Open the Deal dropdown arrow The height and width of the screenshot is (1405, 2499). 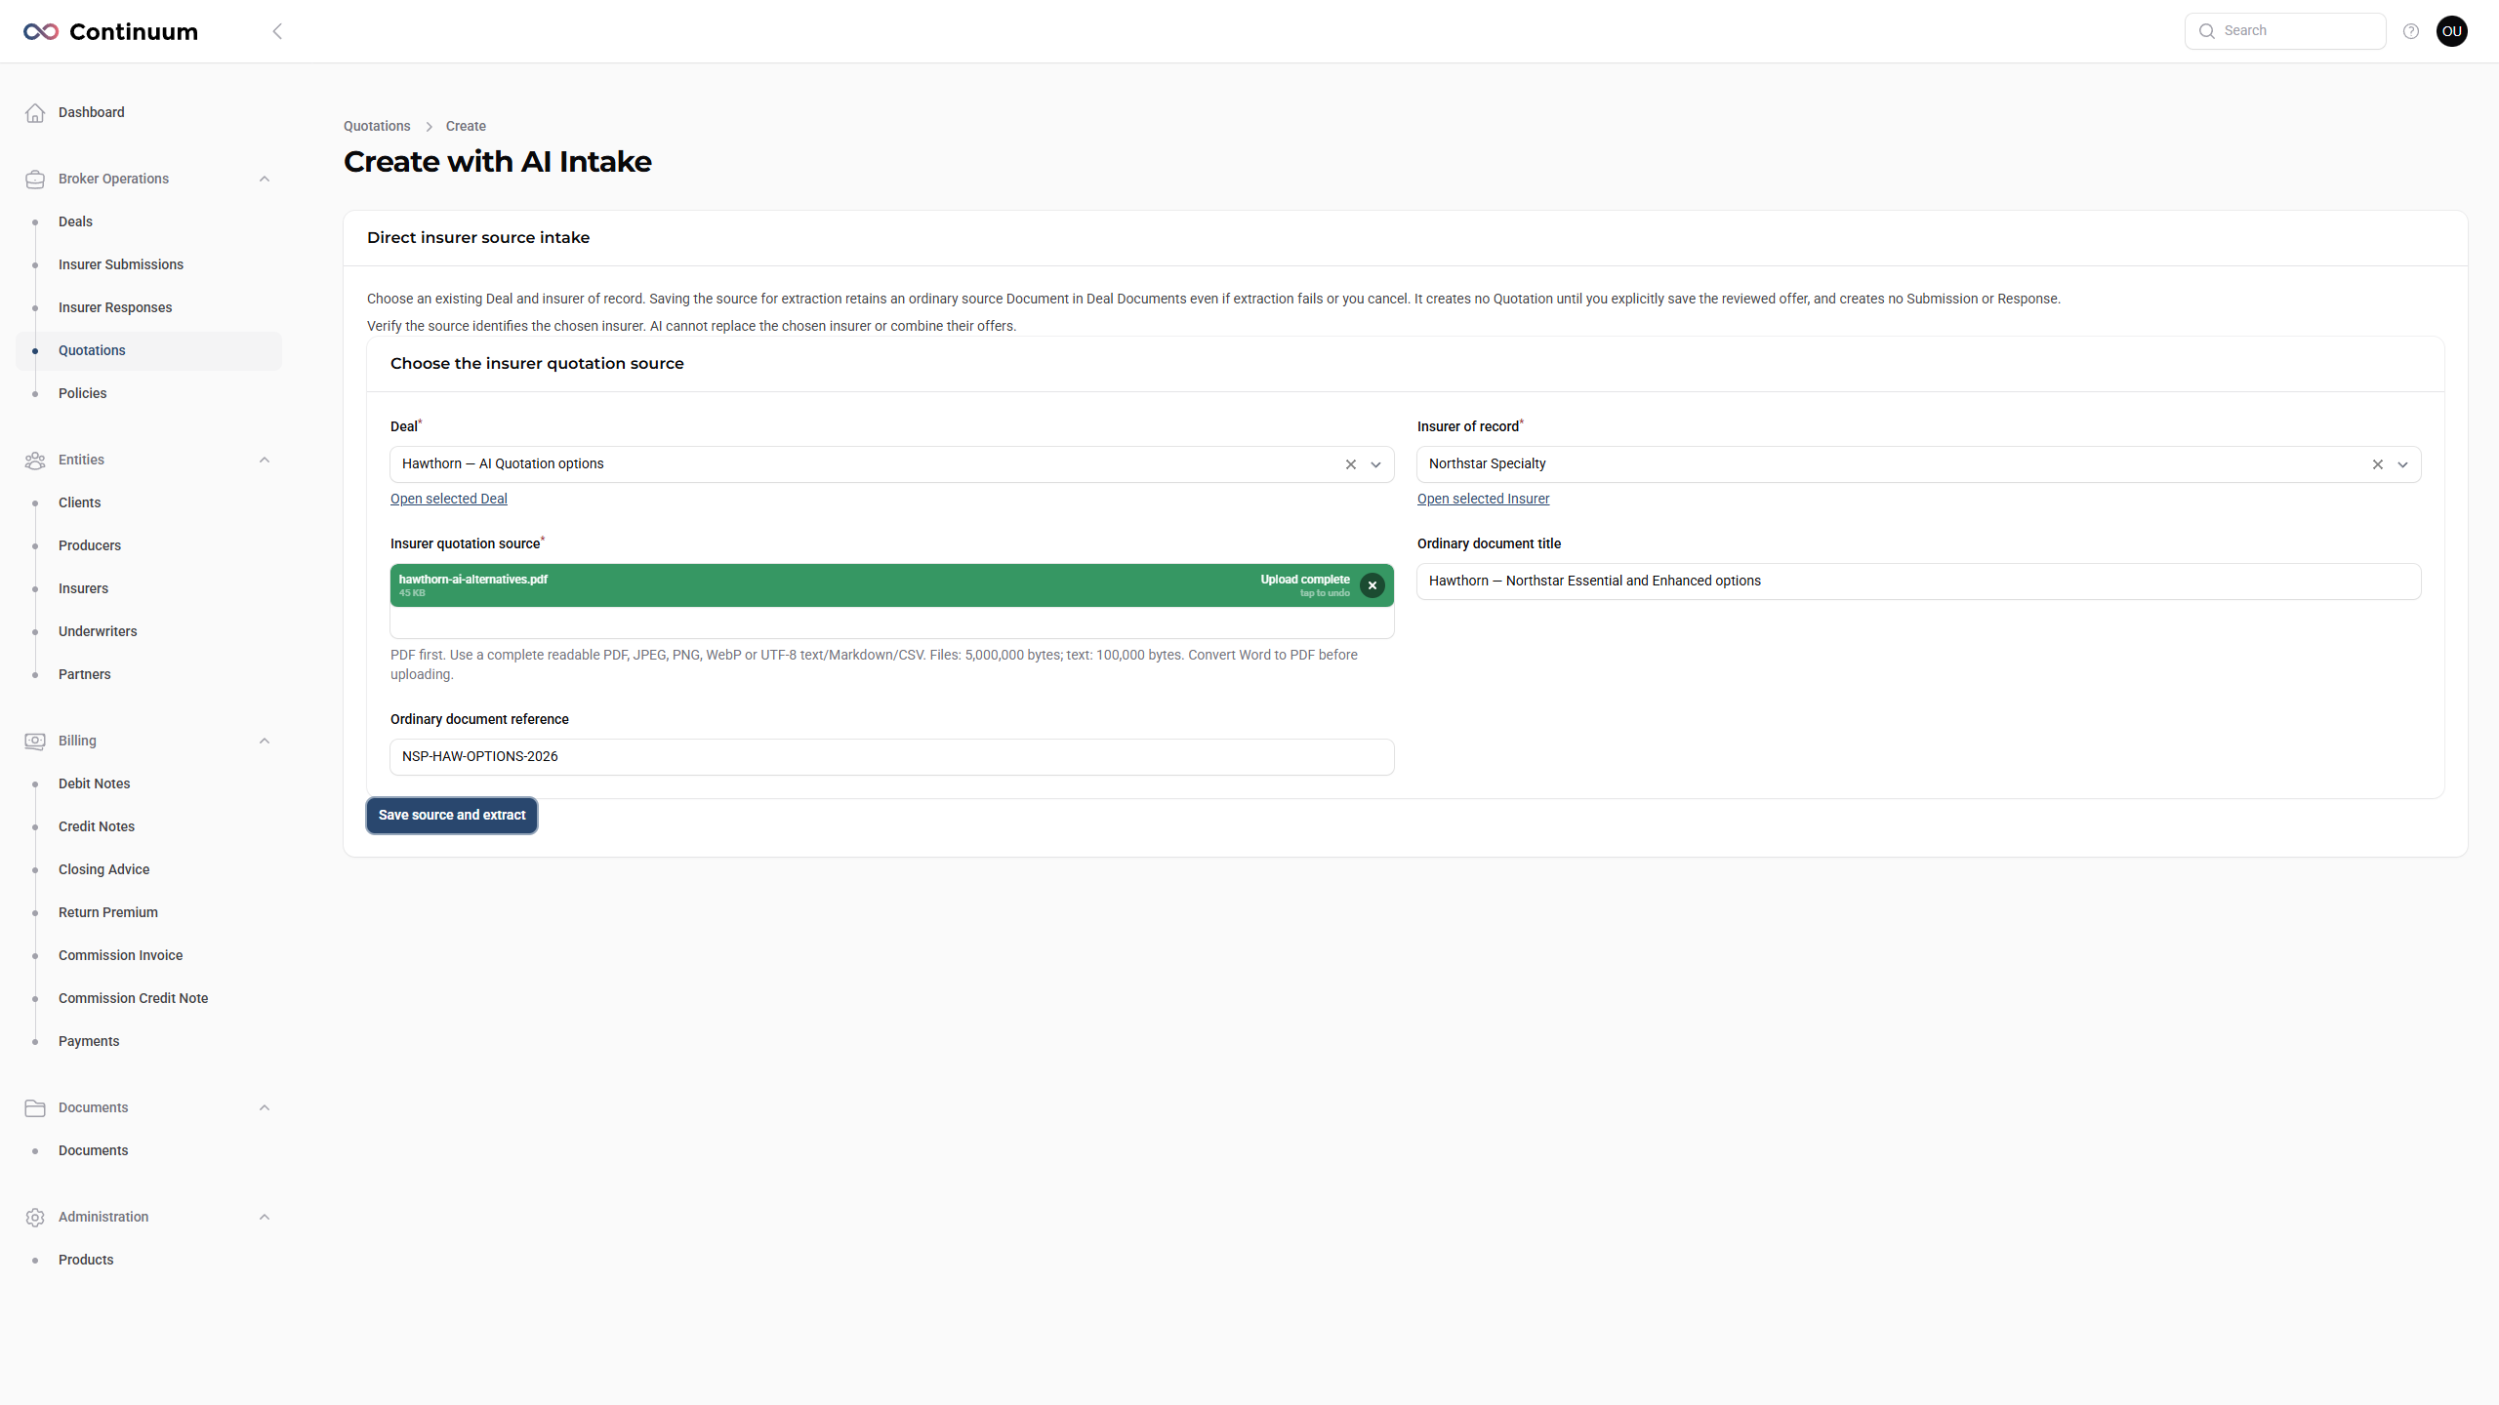point(1376,464)
